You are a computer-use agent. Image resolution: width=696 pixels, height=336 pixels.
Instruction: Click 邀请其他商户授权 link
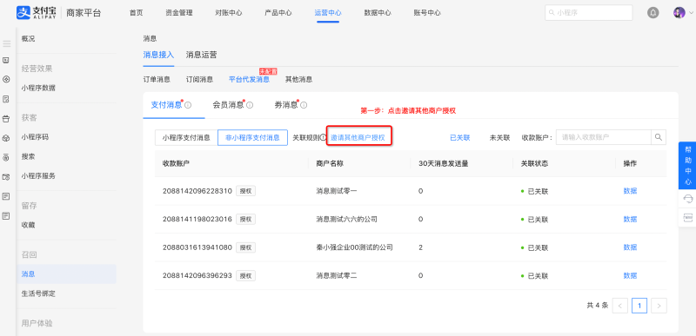click(358, 138)
